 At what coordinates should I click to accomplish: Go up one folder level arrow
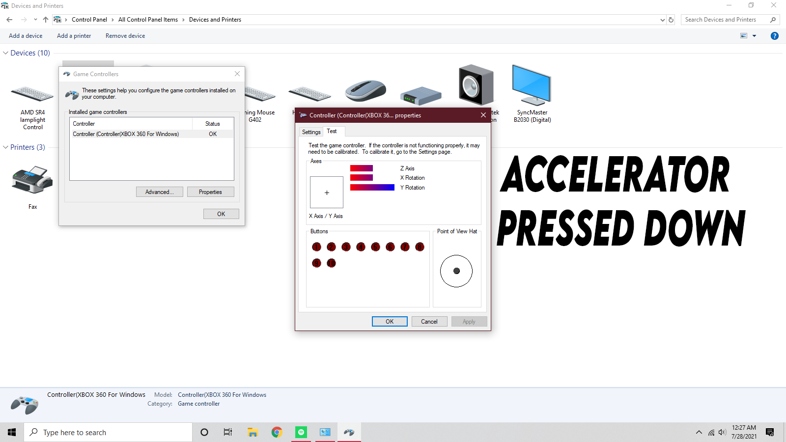pyautogui.click(x=46, y=20)
